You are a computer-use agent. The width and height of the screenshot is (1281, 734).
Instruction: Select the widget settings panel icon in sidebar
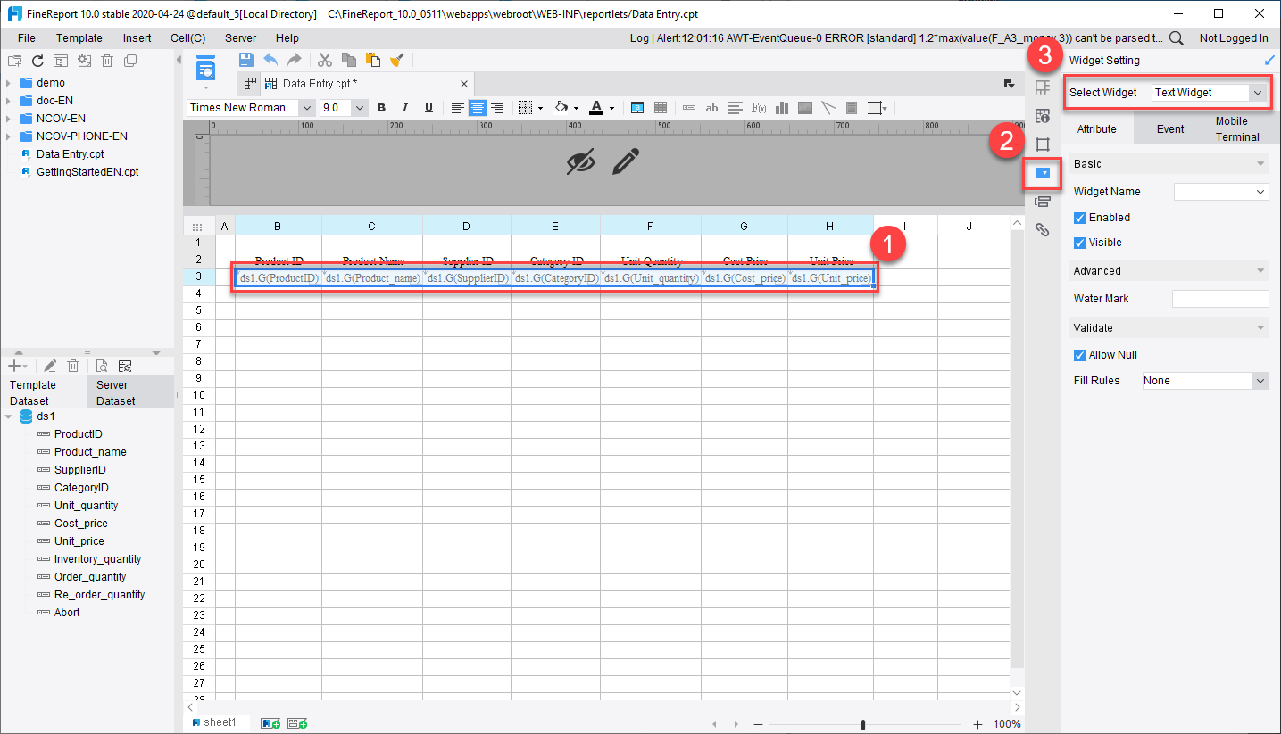tap(1042, 175)
